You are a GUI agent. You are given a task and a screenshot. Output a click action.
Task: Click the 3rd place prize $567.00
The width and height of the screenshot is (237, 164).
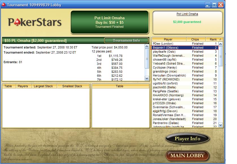pos(117,64)
